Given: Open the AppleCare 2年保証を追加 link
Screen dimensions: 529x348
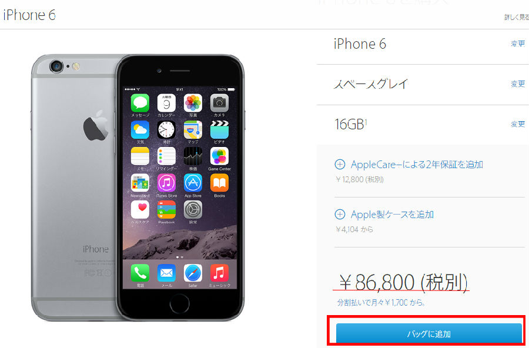Looking at the screenshot, I should click(417, 165).
